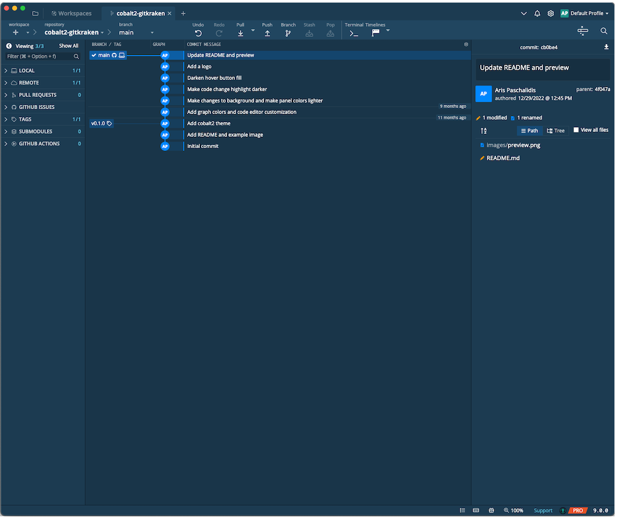
Task: Click the gift icon in status bar
Action: tap(492, 511)
